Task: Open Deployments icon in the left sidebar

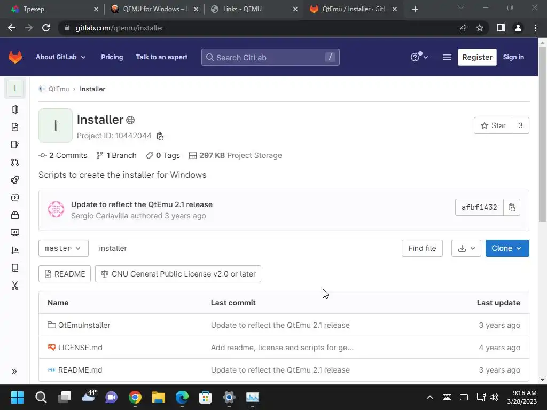Action: point(14,198)
